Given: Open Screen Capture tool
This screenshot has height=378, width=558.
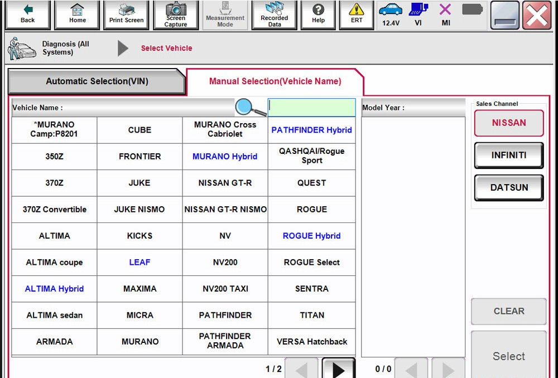Looking at the screenshot, I should pos(176,15).
